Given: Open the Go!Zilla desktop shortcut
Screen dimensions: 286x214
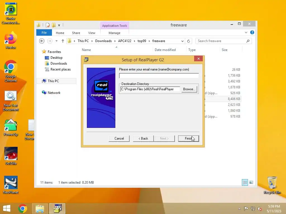Looking at the screenshot, I should (x=11, y=156).
